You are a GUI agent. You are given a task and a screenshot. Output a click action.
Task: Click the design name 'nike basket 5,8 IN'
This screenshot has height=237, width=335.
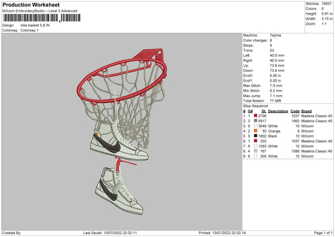click(x=35, y=25)
